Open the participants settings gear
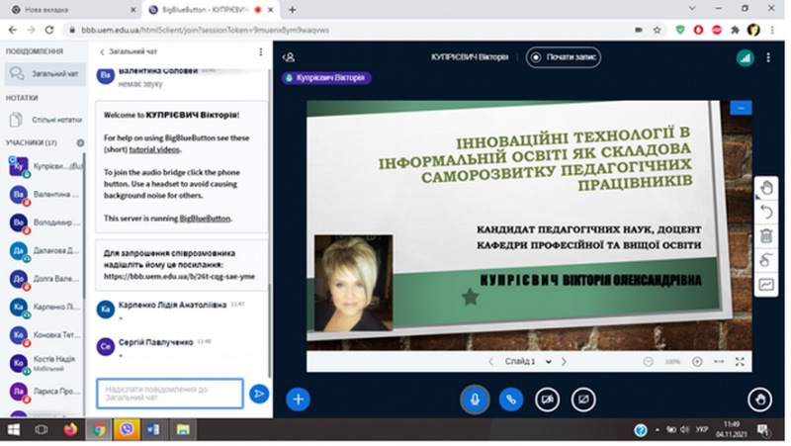Viewport: 791px width, 446px height. [x=80, y=142]
